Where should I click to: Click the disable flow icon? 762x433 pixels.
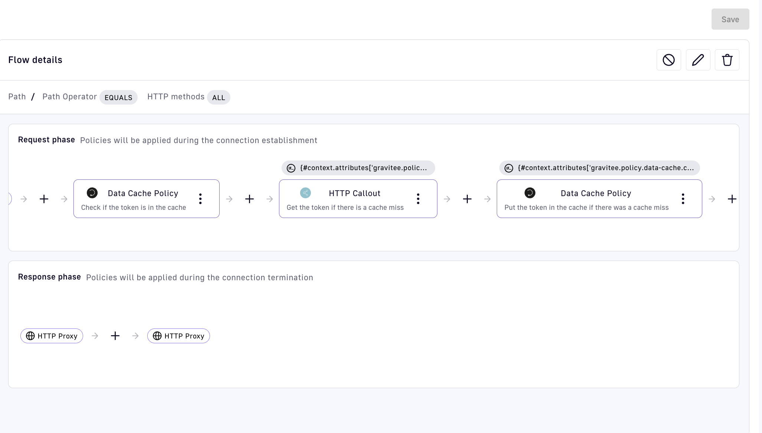pyautogui.click(x=669, y=60)
